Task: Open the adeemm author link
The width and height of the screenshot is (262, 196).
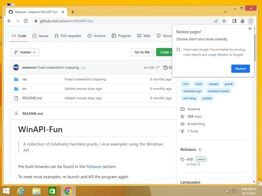Action: pyautogui.click(x=29, y=67)
